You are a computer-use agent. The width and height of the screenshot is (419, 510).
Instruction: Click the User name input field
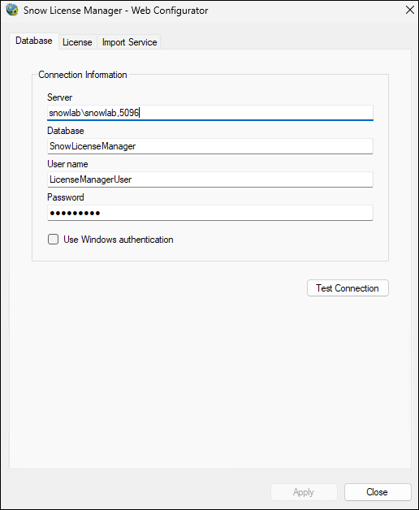210,179
